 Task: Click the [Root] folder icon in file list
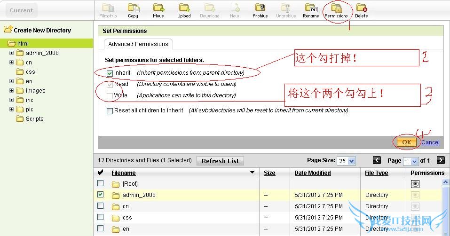116,184
